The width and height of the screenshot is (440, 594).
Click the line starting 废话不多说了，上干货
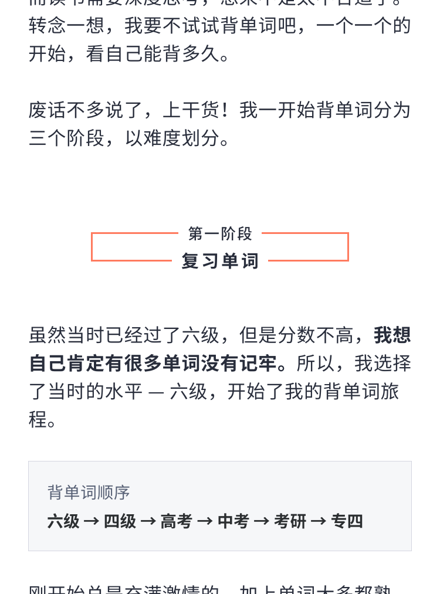220,110
